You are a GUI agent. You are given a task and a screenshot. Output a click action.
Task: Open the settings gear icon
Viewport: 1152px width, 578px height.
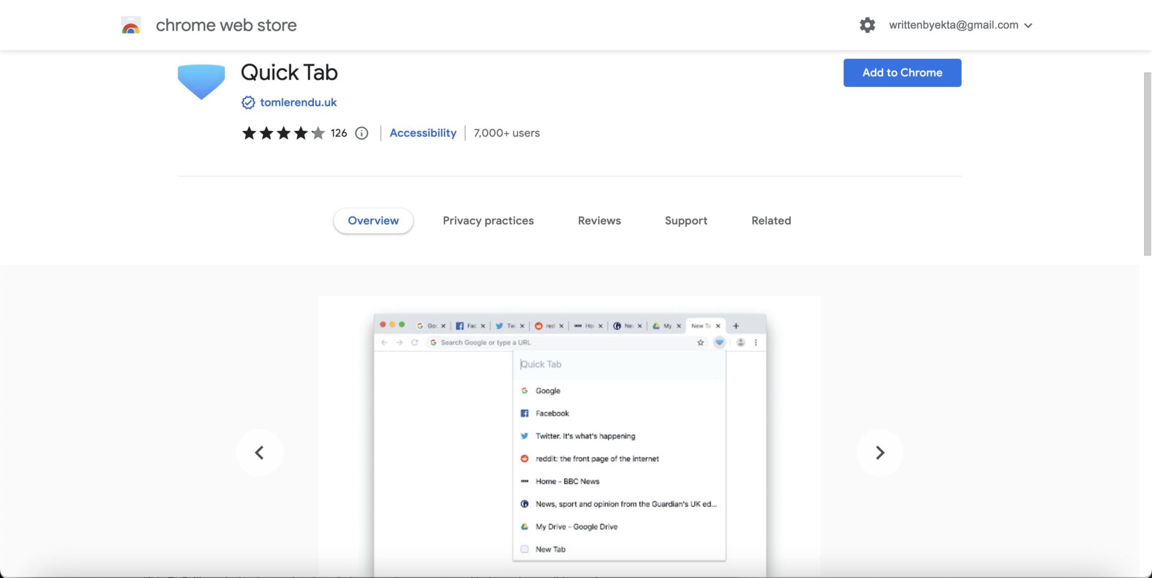[867, 25]
